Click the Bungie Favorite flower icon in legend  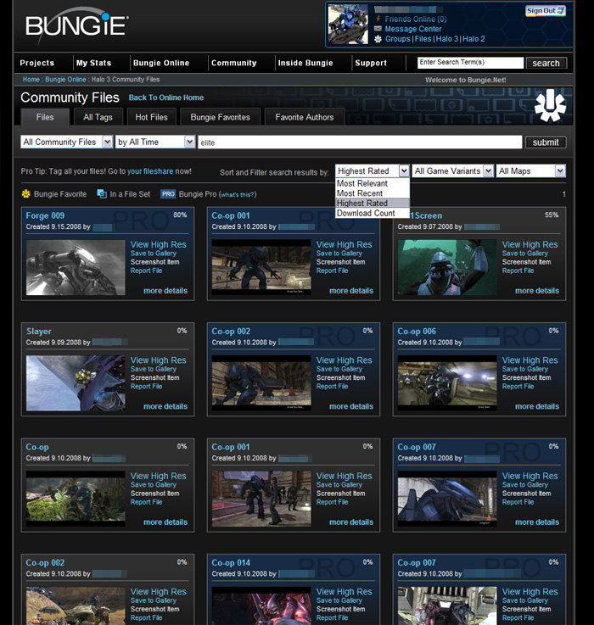point(26,194)
